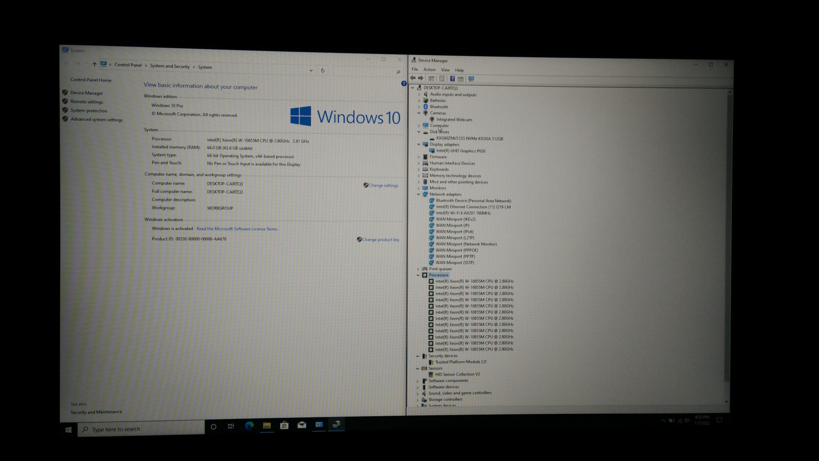
Task: Open Microsoft Store from the taskbar
Action: pyautogui.click(x=284, y=425)
